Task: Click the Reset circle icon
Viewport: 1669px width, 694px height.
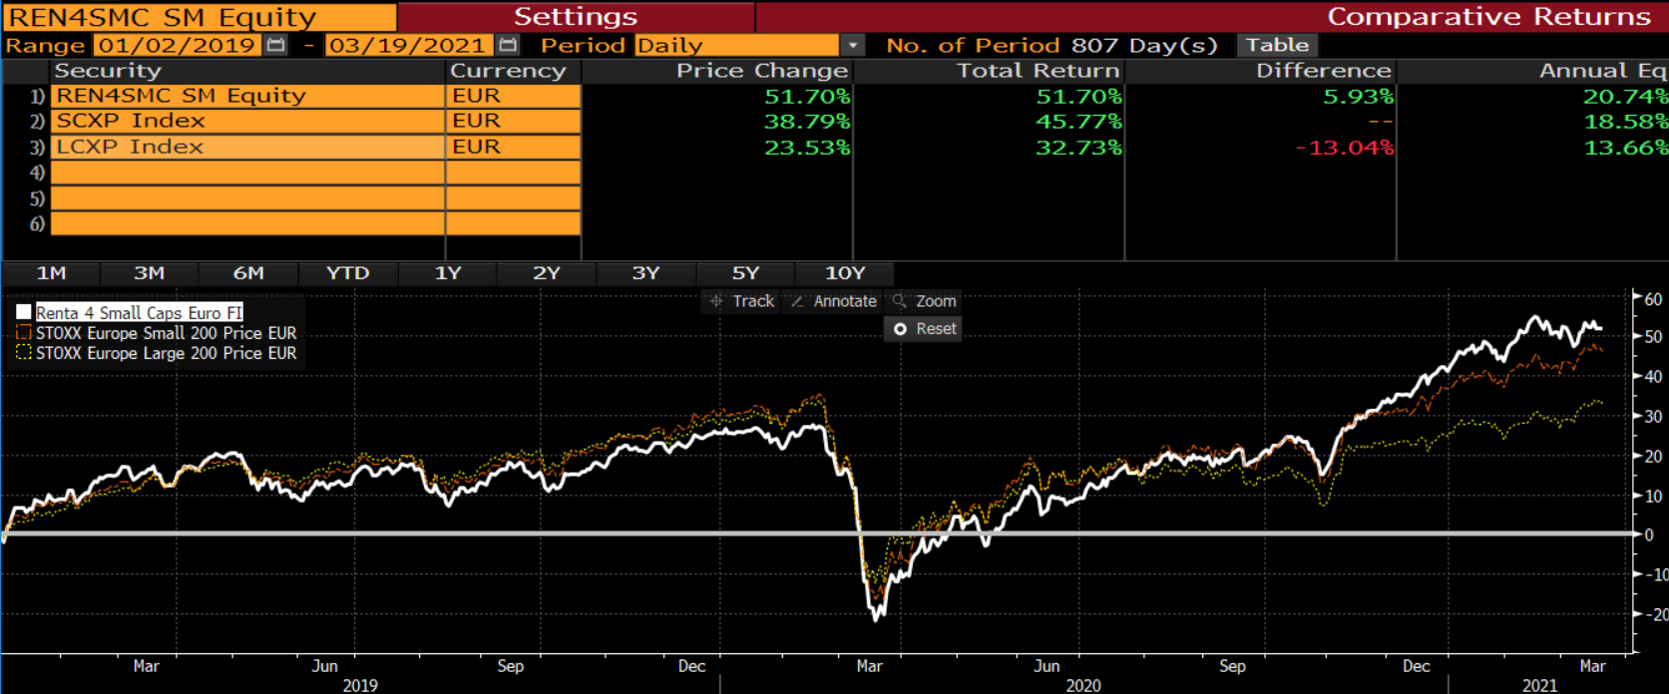Action: 900,329
